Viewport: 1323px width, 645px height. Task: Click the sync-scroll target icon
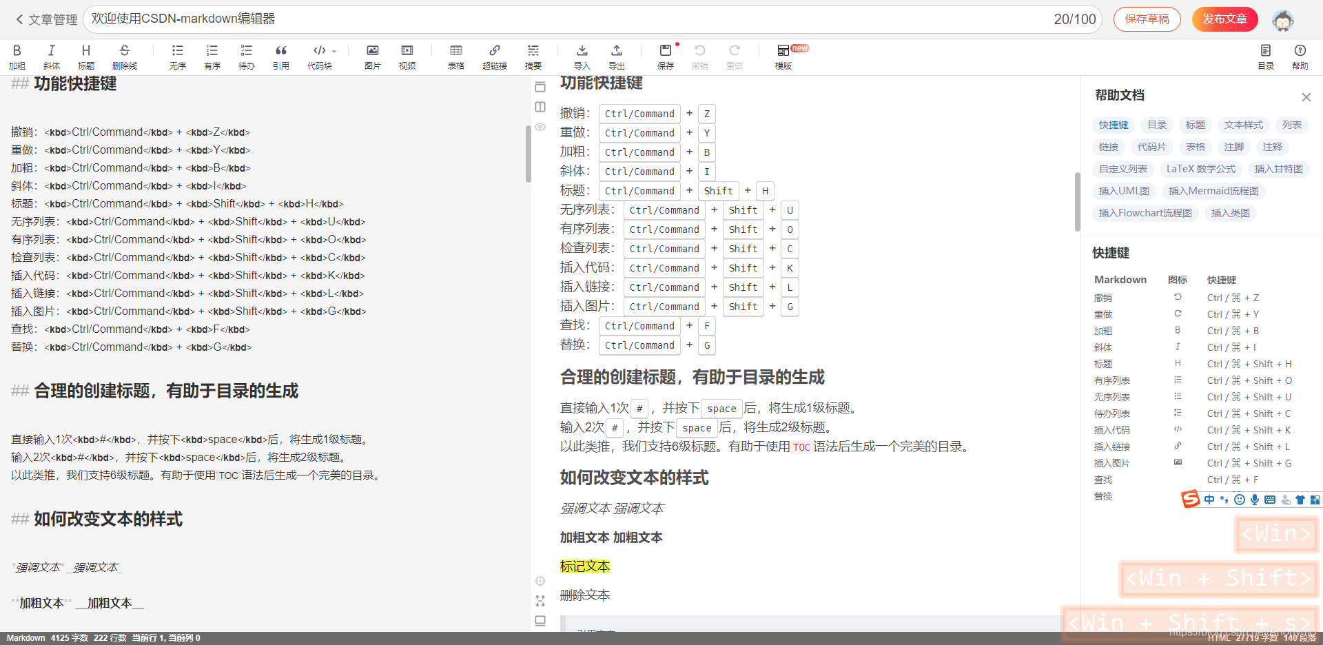(x=540, y=581)
